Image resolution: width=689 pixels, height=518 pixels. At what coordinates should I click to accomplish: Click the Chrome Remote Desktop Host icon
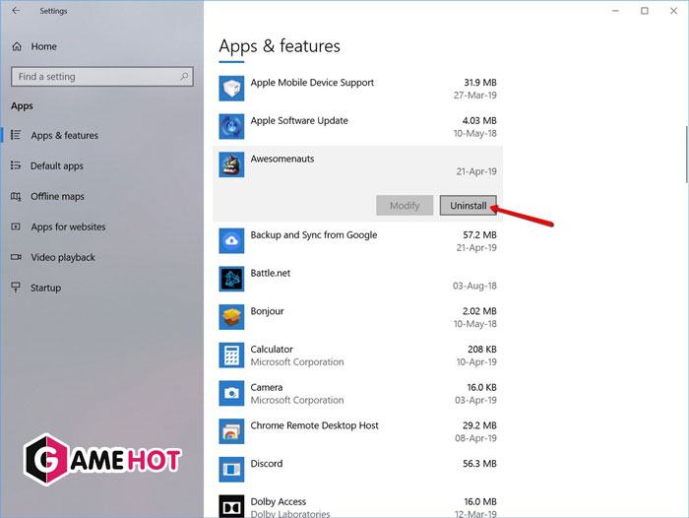point(231,431)
